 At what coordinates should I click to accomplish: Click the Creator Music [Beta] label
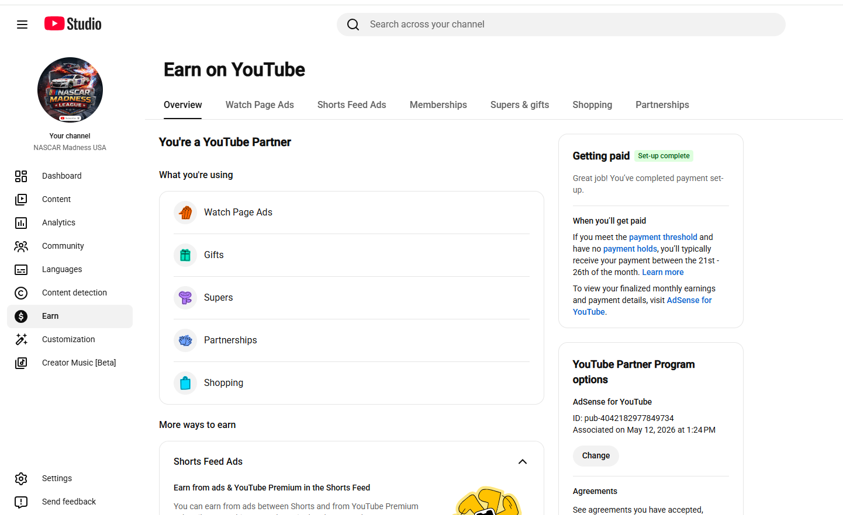pyautogui.click(x=79, y=363)
